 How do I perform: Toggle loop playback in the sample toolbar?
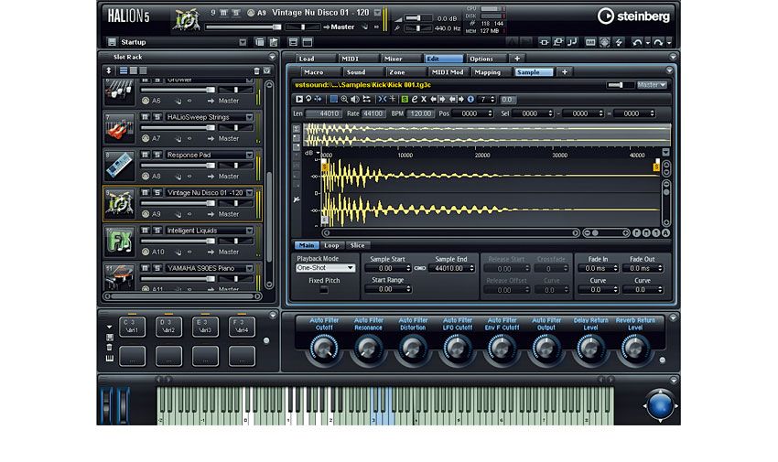pyautogui.click(x=308, y=100)
